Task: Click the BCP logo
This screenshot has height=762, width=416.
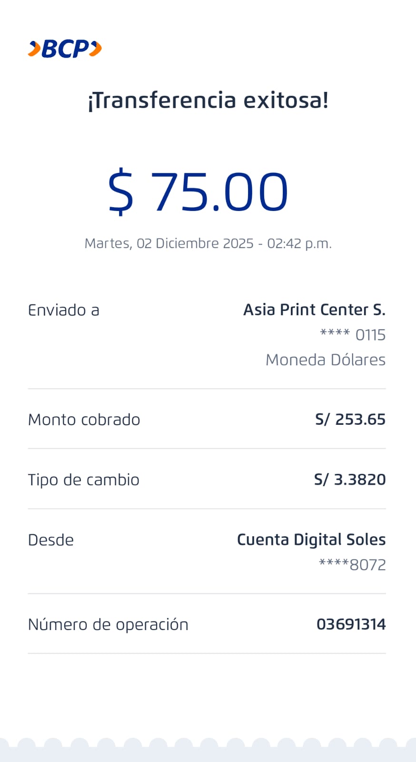Action: (x=65, y=49)
